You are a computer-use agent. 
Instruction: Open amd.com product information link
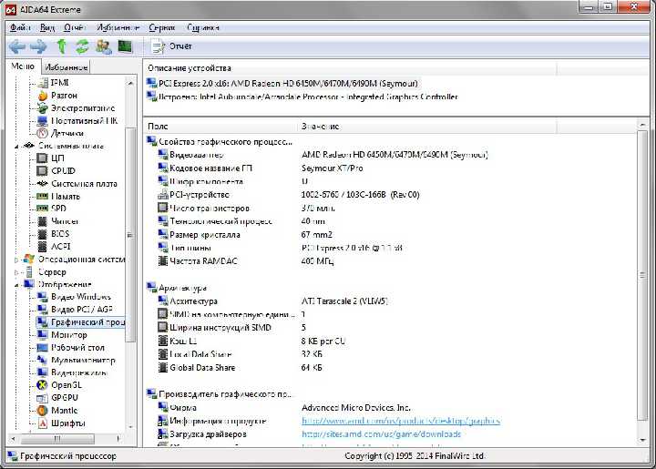click(x=401, y=421)
